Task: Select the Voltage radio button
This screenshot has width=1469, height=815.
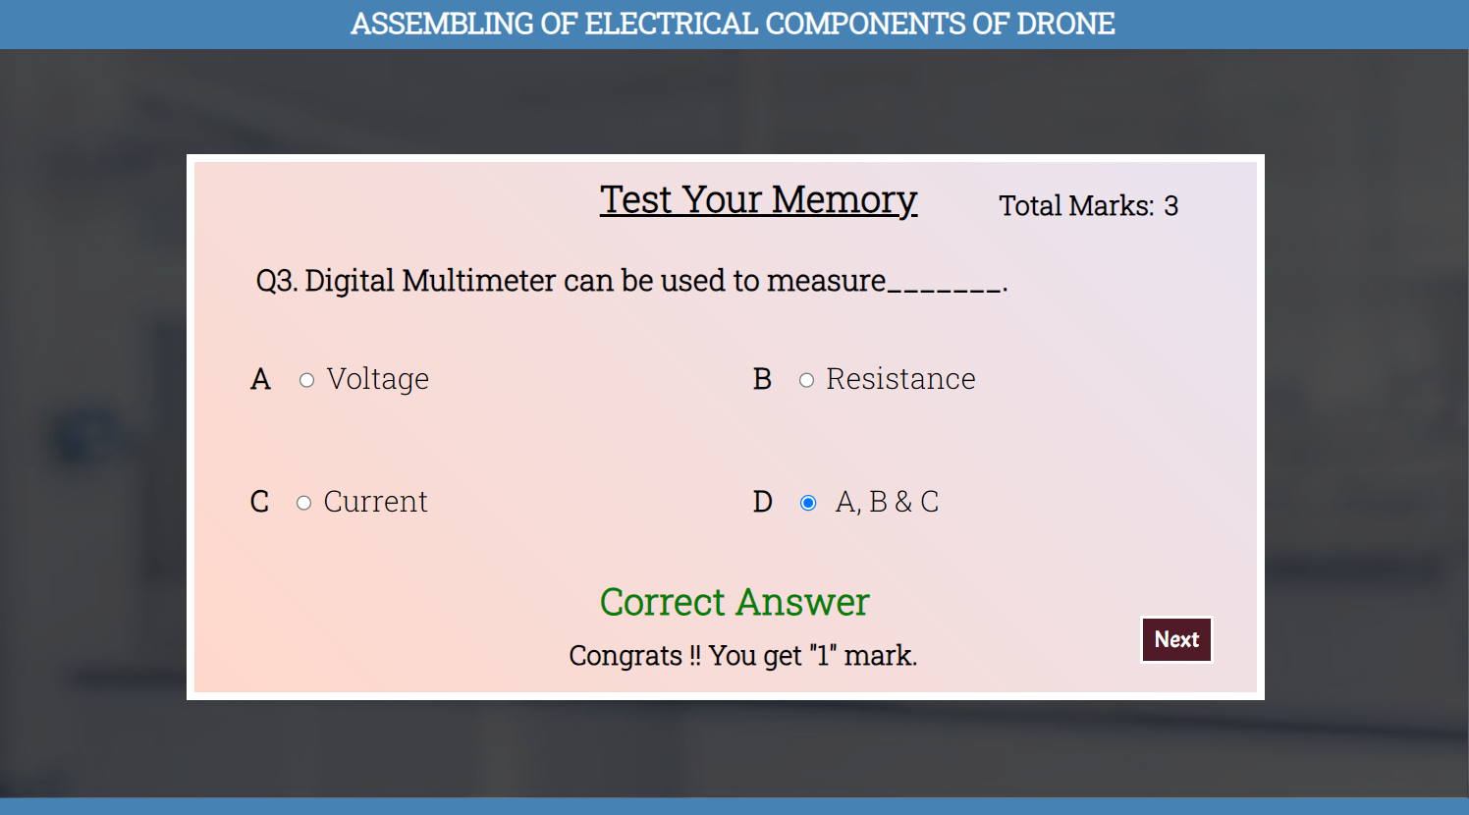Action: [307, 380]
